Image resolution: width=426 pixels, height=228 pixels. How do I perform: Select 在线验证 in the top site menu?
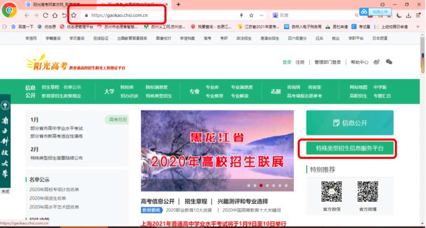pos(101,38)
